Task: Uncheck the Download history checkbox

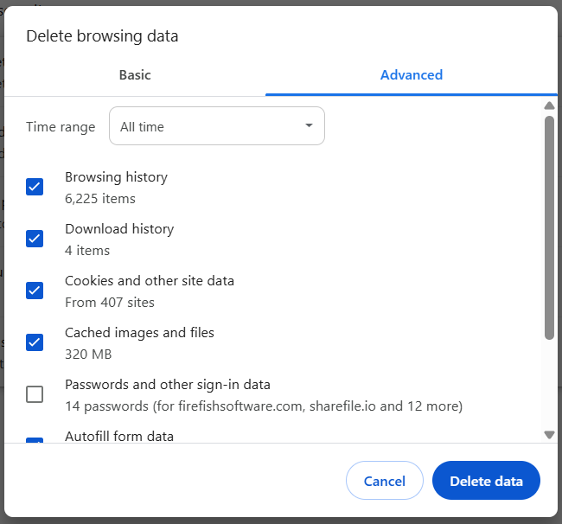Action: 35,239
